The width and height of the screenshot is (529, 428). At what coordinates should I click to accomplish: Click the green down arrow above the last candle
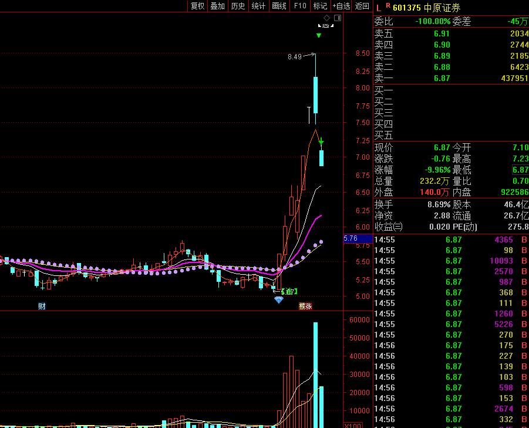(x=321, y=141)
